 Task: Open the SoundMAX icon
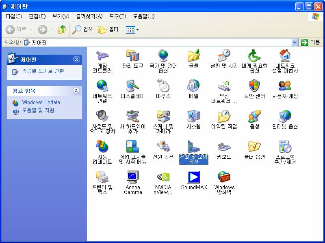click(194, 177)
